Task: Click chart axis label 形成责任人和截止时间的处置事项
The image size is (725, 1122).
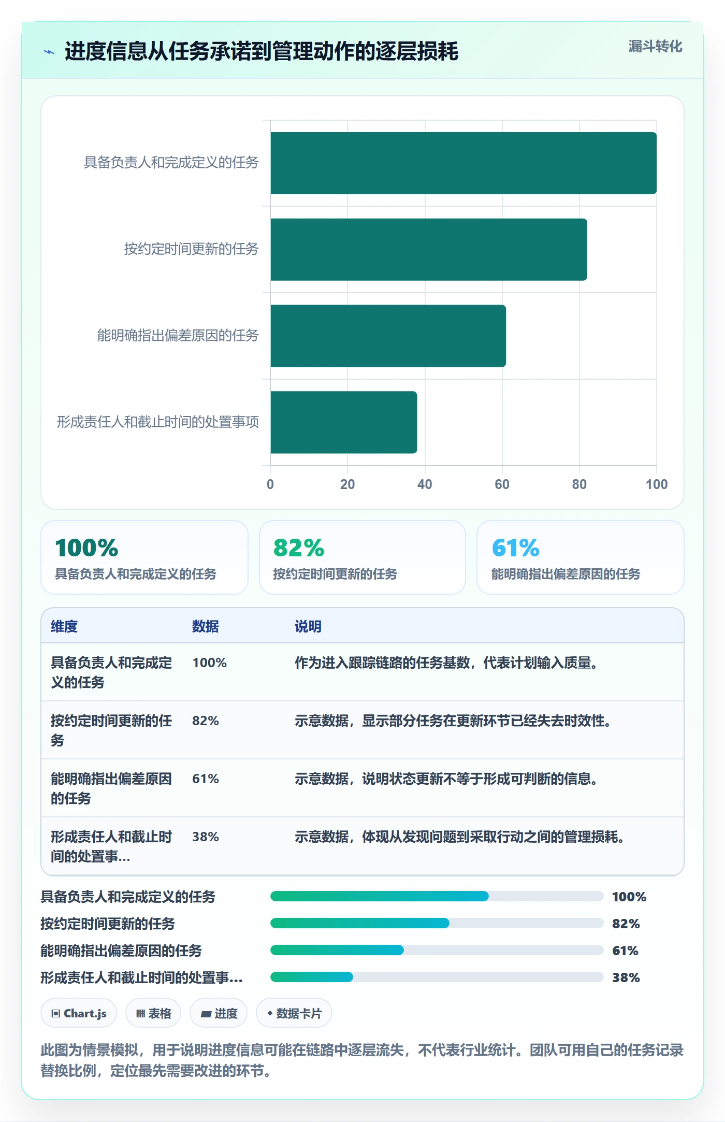Action: click(158, 422)
